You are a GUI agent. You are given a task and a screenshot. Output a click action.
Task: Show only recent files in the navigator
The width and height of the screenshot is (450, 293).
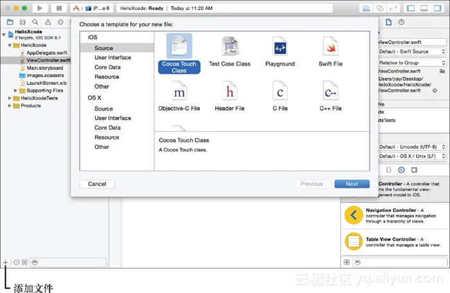click(x=17, y=262)
